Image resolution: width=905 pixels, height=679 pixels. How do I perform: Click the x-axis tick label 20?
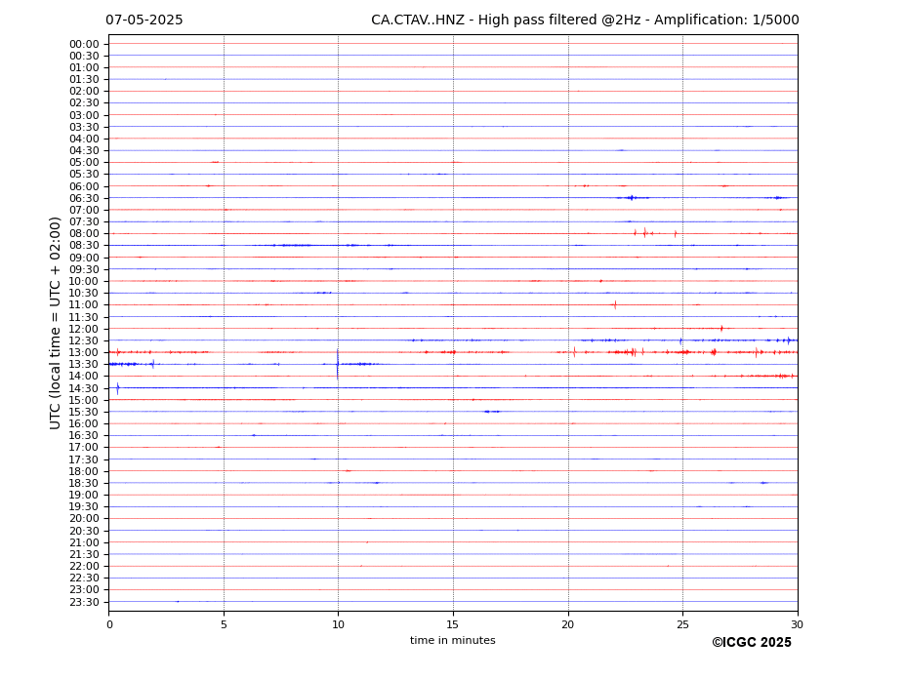pos(568,624)
